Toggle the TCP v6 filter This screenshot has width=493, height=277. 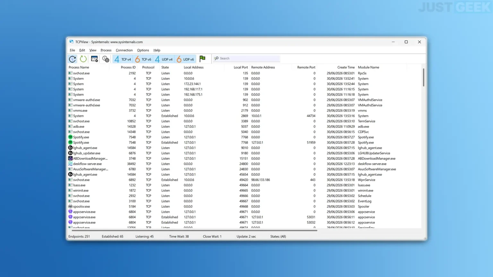pos(143,59)
